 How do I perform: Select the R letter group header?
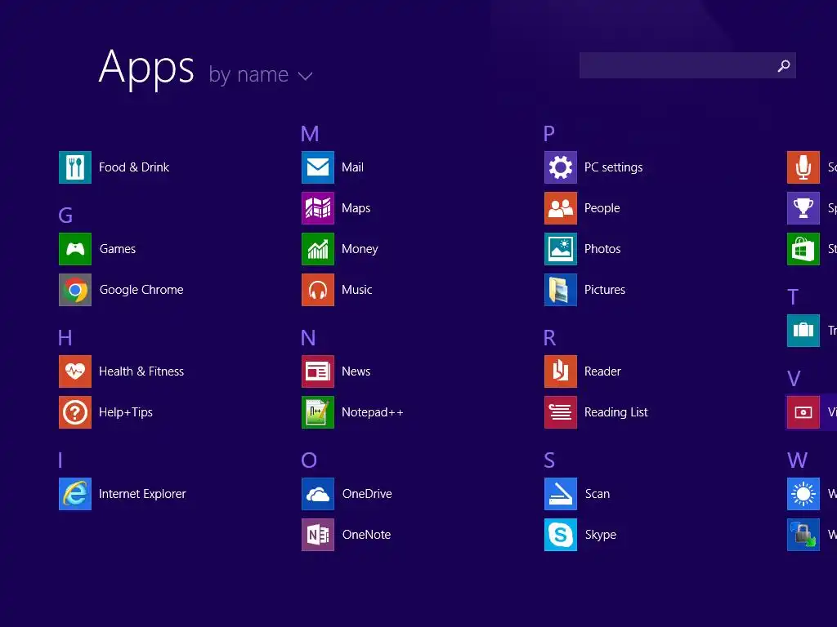pos(549,337)
